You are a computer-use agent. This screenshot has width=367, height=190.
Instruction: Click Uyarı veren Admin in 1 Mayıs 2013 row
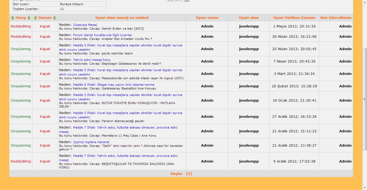(207, 26)
